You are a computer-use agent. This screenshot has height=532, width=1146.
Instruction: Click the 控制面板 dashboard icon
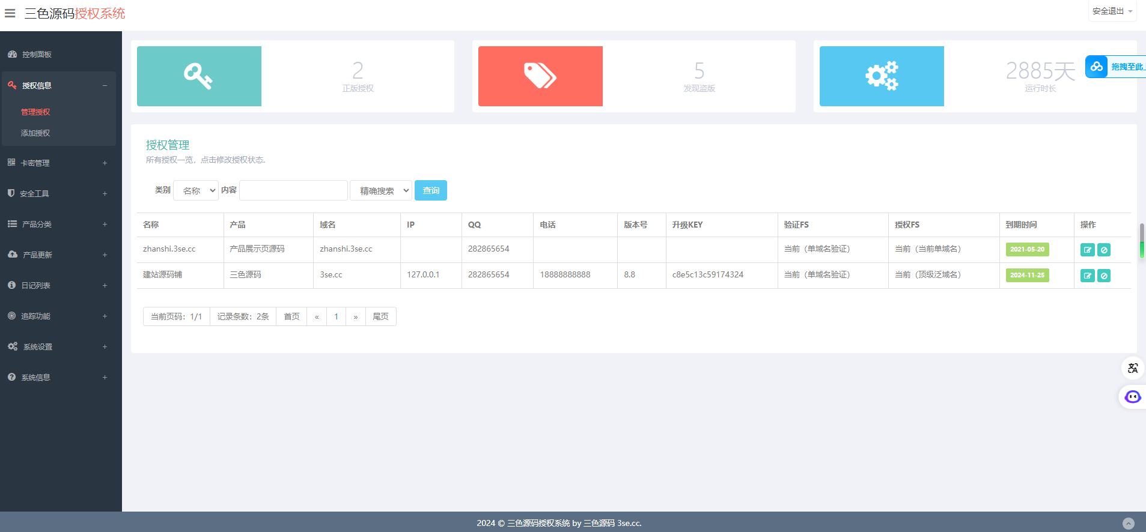pyautogui.click(x=12, y=54)
